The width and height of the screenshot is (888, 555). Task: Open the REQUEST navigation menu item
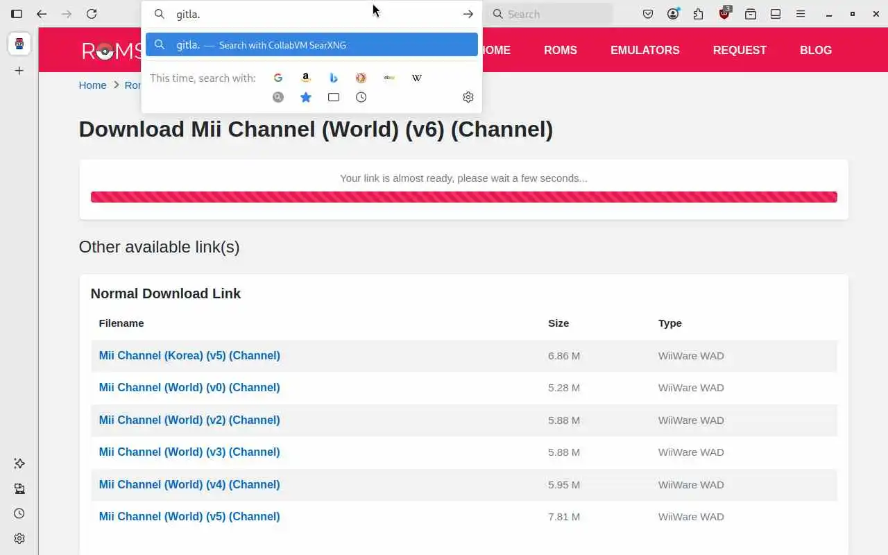pos(740,50)
